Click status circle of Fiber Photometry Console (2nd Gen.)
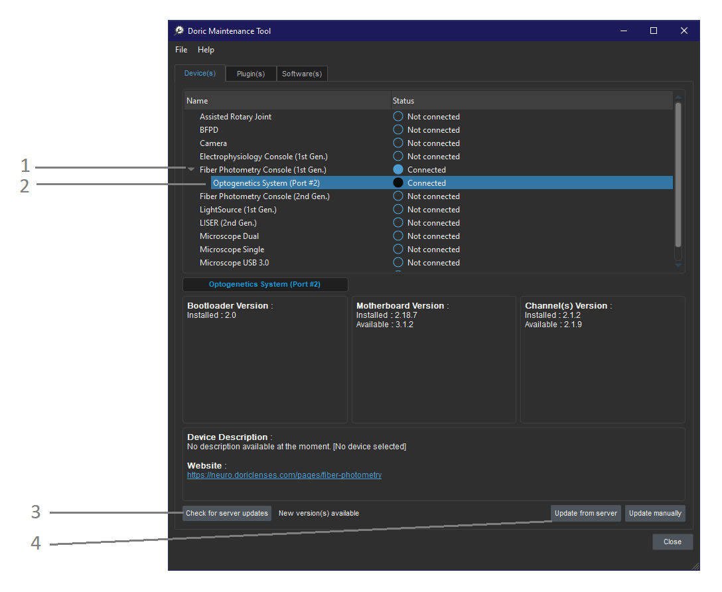The height and width of the screenshot is (592, 722). (x=398, y=196)
